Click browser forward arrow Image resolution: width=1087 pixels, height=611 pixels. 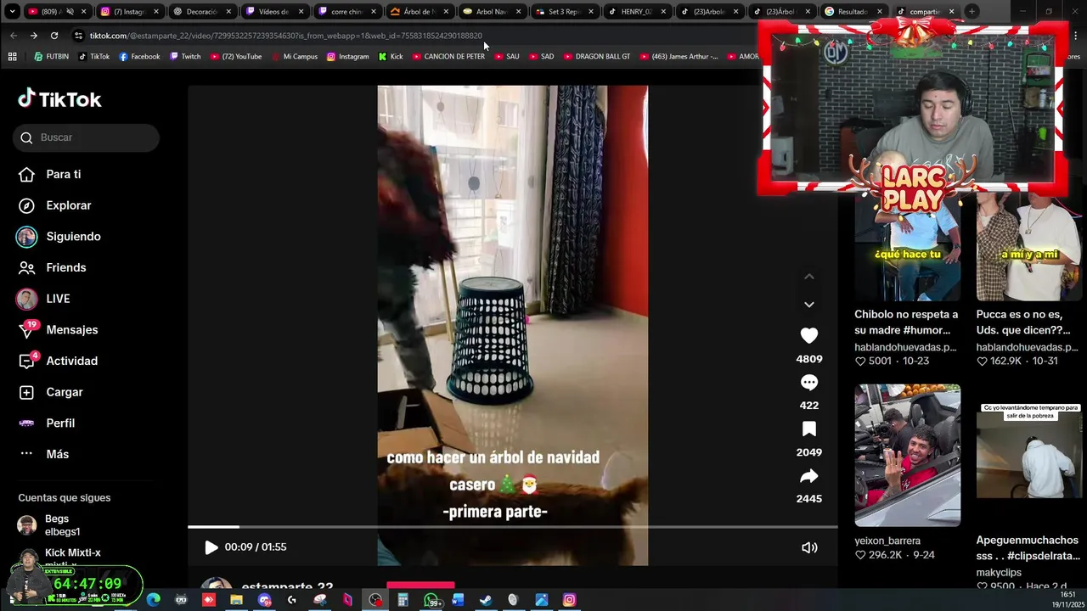33,36
